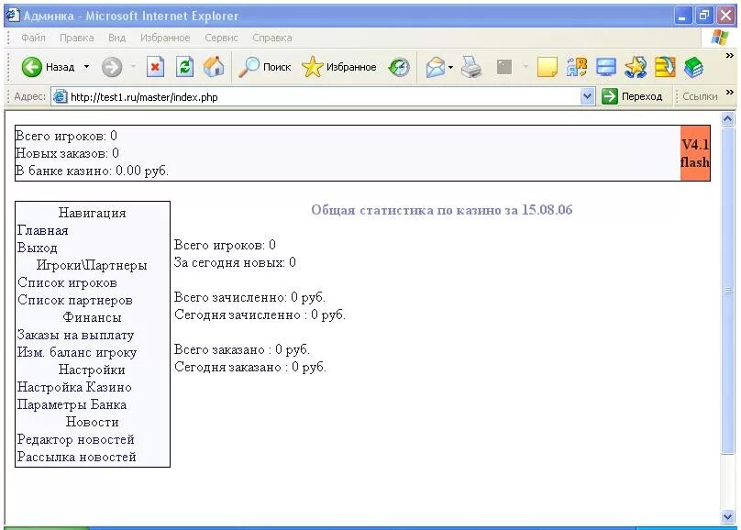The height and width of the screenshot is (530, 741).
Task: Expand the Links (Ссылки) bar chevron
Action: (730, 92)
